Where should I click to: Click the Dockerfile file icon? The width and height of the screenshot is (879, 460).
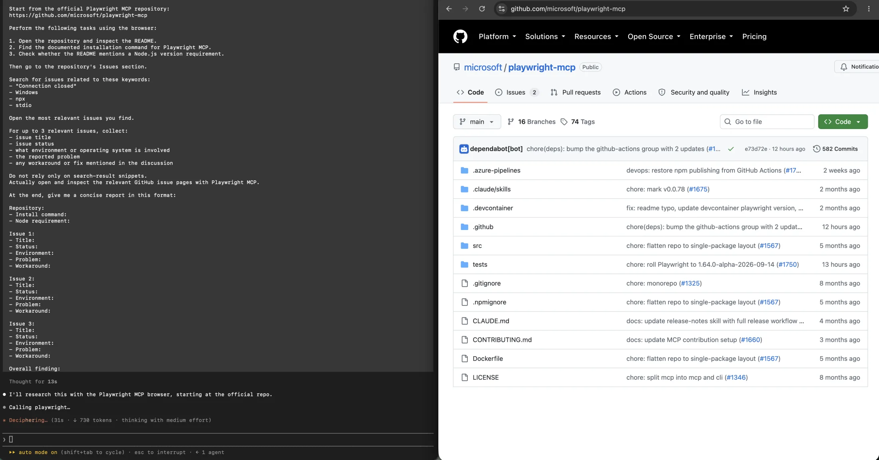click(464, 359)
